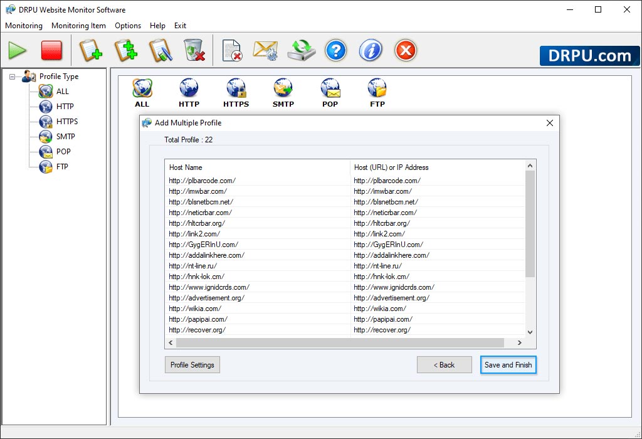The height and width of the screenshot is (439, 642).
Task: Open the Options menu
Action: point(128,25)
